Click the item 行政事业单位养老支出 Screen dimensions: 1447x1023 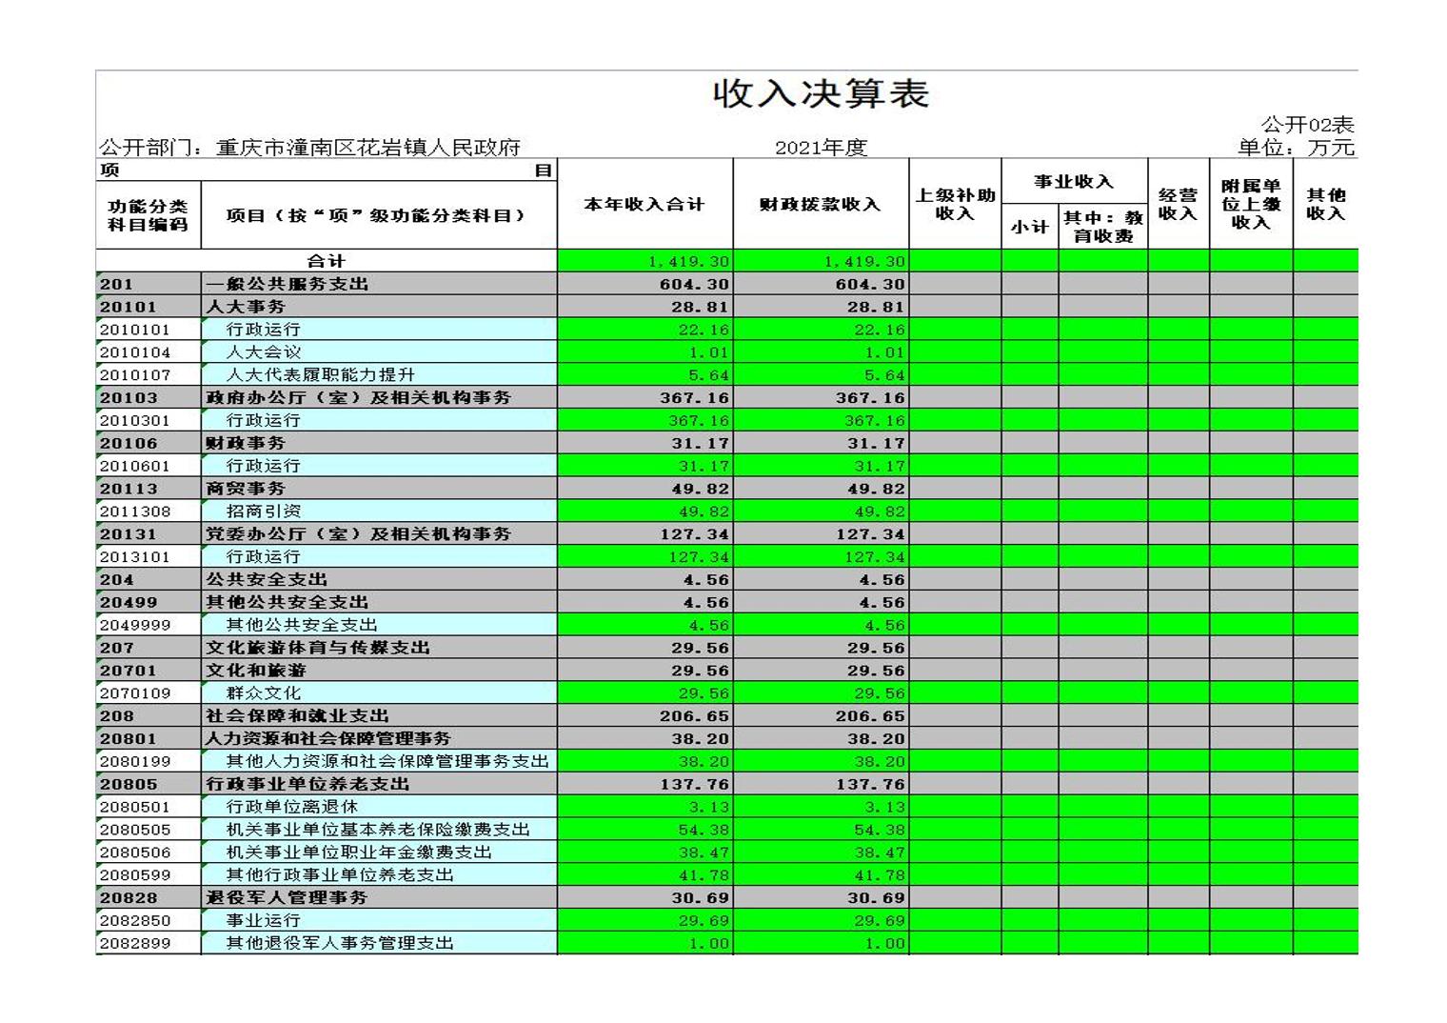point(307,784)
